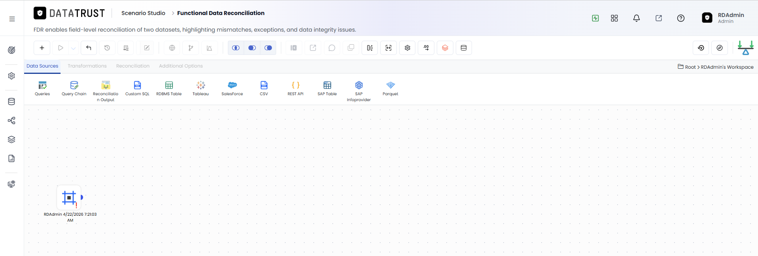The height and width of the screenshot is (256, 758).
Task: Expand the run button dropdown arrow
Action: pos(74,48)
